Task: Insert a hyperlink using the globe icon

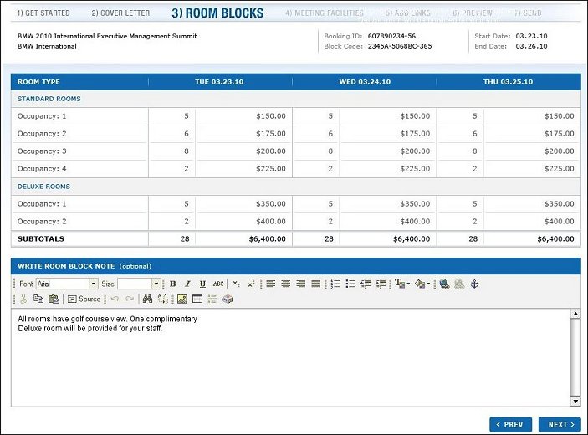Action: click(444, 284)
